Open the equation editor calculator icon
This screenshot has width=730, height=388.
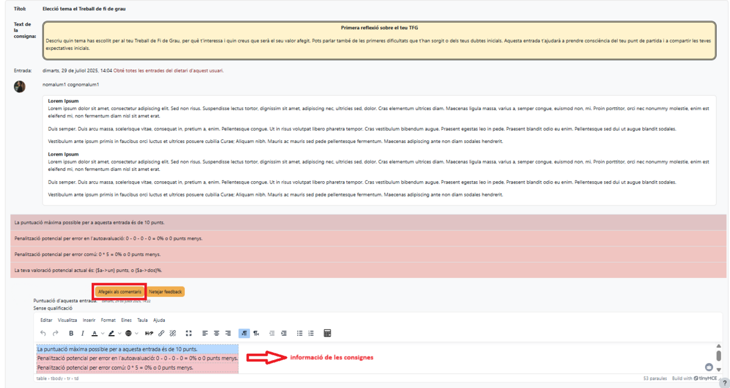point(327,333)
